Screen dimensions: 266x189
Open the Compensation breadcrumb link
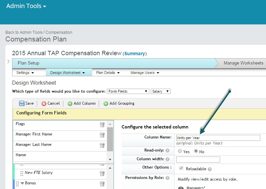[59, 32]
